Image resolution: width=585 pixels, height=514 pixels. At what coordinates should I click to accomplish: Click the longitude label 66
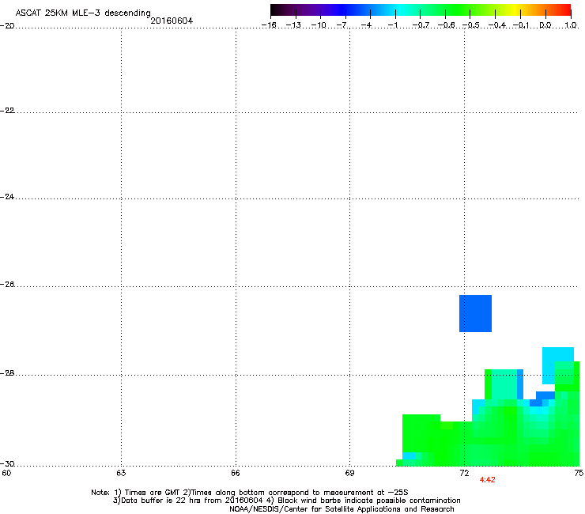(x=236, y=474)
